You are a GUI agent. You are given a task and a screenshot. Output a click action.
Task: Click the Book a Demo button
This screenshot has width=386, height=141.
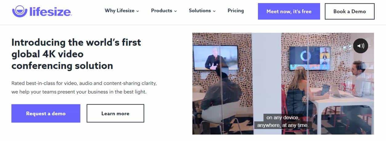click(x=350, y=11)
